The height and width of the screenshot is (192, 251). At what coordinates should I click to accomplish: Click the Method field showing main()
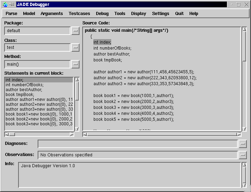[37, 64]
